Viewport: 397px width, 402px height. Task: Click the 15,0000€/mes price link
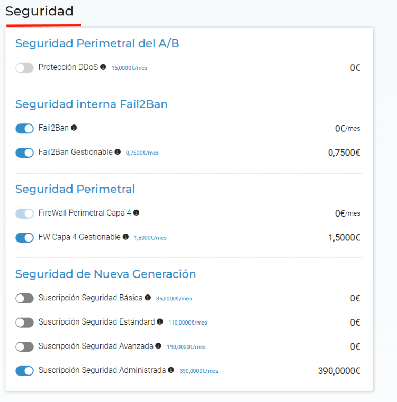point(130,68)
